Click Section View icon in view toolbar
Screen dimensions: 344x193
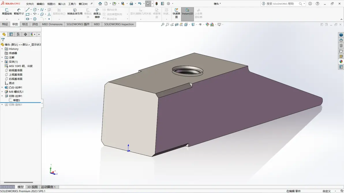176,24
